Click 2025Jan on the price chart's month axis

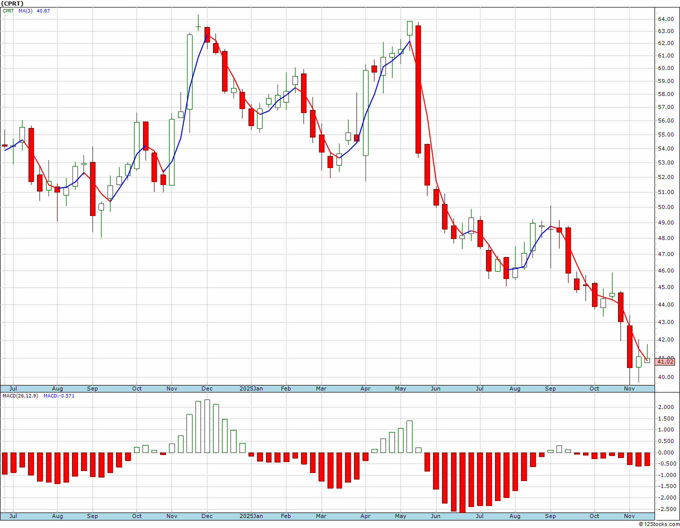(x=251, y=388)
